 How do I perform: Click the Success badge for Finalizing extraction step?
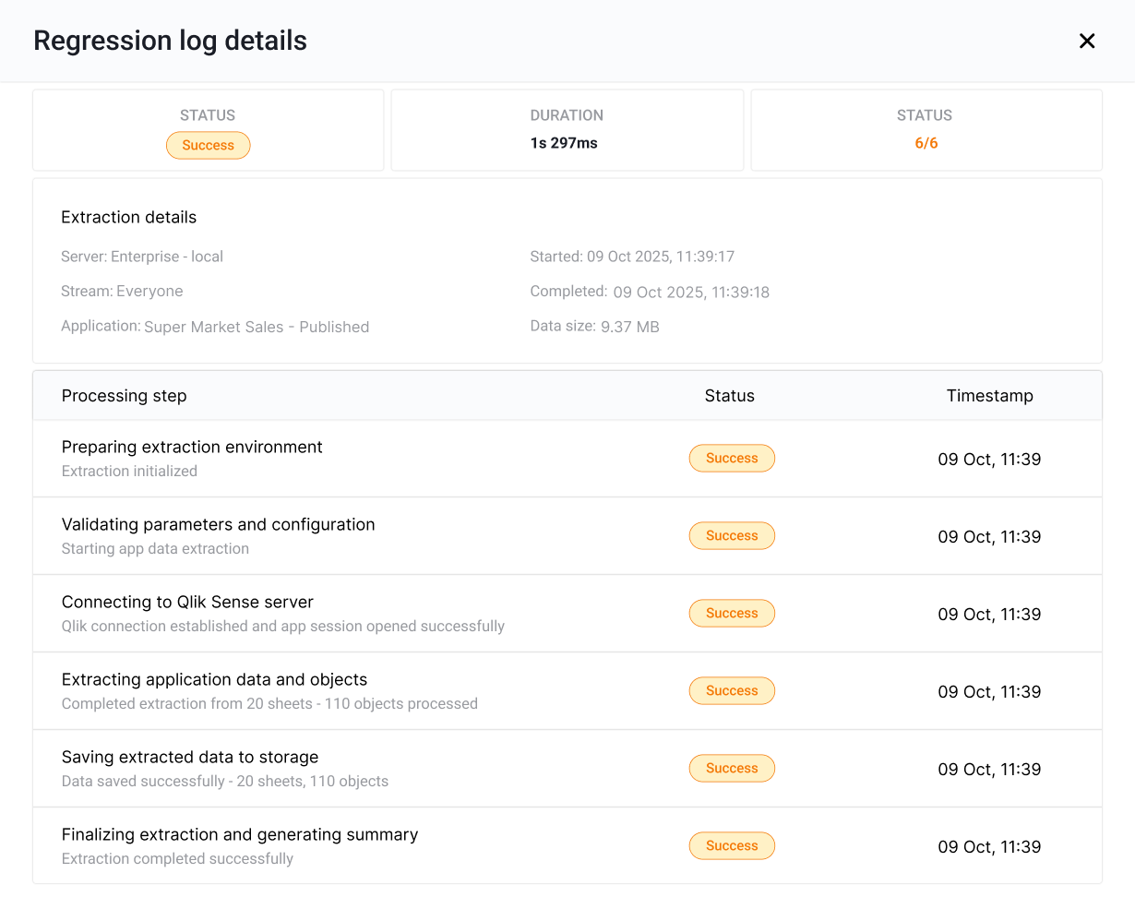732,845
